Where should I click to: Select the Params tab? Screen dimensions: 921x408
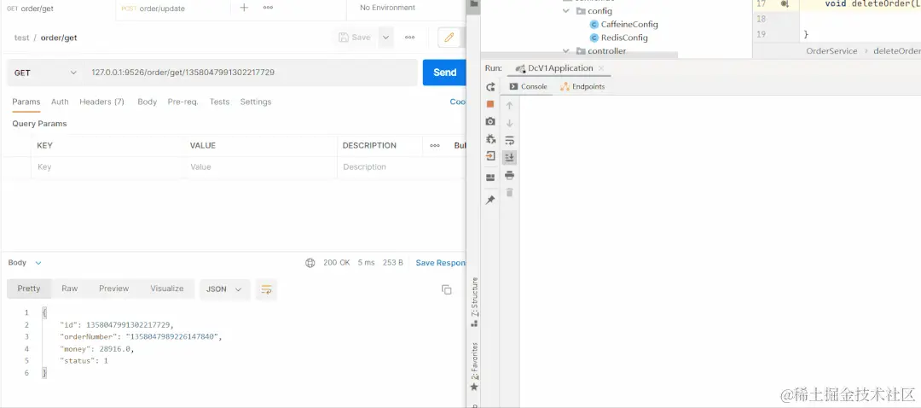tap(26, 102)
